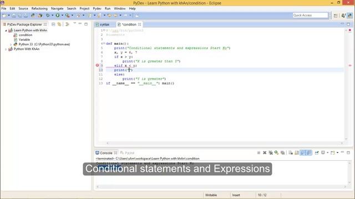Click the Insert mode status entry
Screen dimensions: 355x199
(236, 195)
